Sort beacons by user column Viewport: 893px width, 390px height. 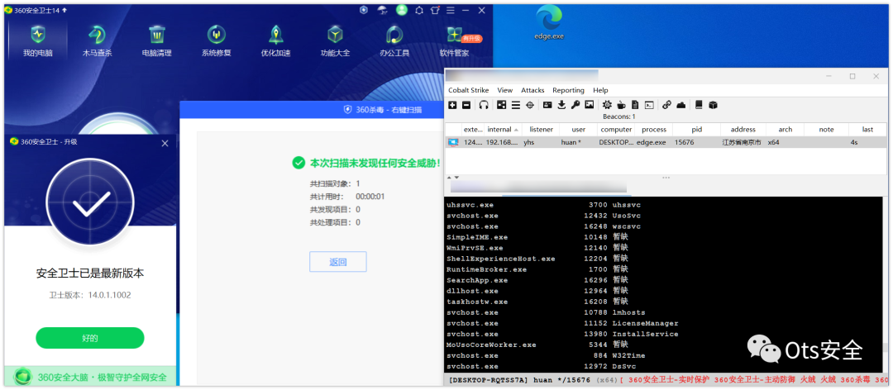tap(579, 129)
